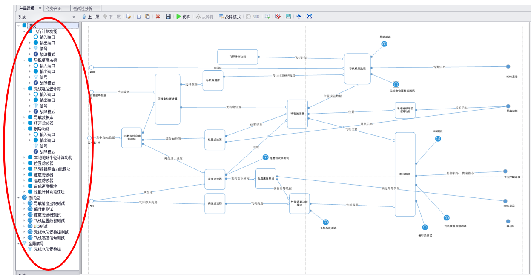The width and height of the screenshot is (531, 277).
Task: Click the picture icon in the toolbar
Action: click(288, 17)
